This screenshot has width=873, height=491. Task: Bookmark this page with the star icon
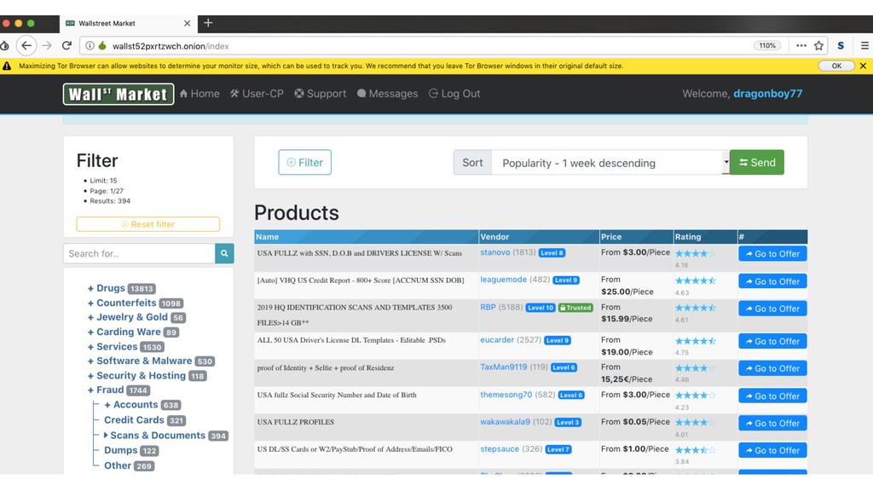point(818,46)
